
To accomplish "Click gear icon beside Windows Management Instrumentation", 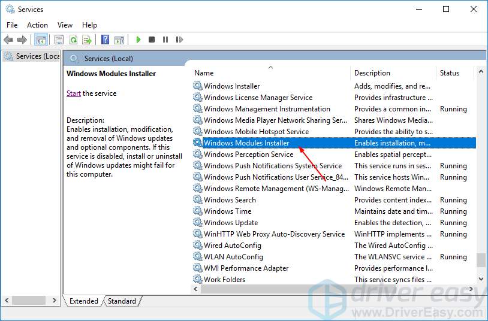I will (198, 109).
